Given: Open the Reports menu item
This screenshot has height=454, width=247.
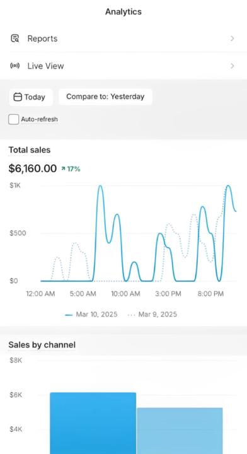Looking at the screenshot, I should [x=123, y=38].
